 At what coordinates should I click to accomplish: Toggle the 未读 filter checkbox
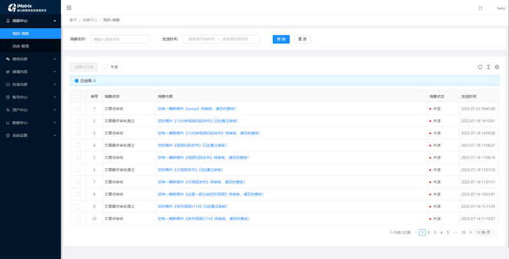106,67
